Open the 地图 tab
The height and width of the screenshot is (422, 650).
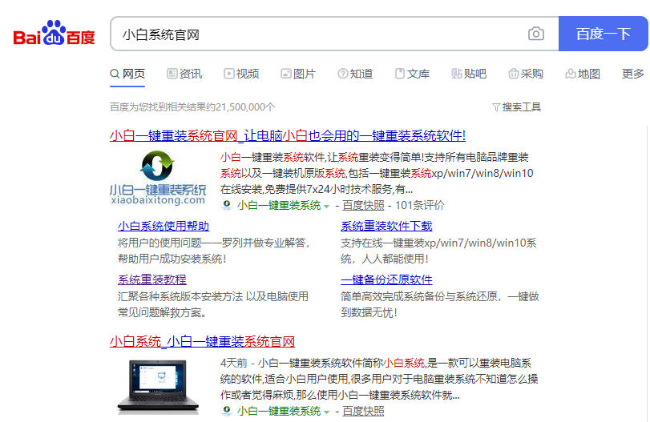pyautogui.click(x=583, y=74)
